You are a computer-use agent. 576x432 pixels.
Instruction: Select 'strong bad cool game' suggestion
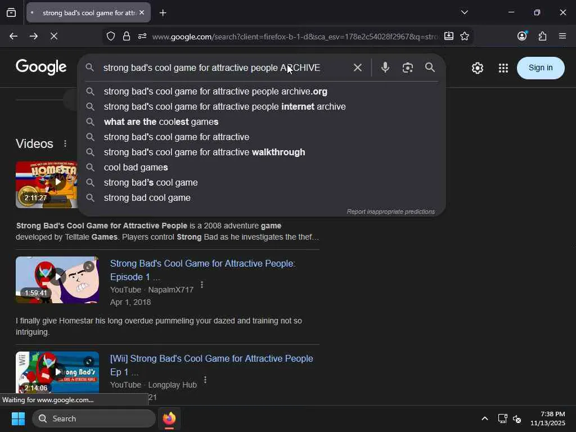coord(262,197)
